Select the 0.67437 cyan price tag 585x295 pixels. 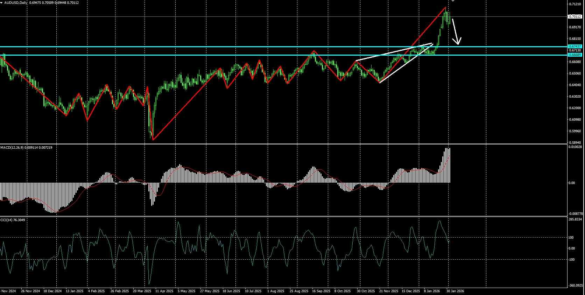(575, 46)
